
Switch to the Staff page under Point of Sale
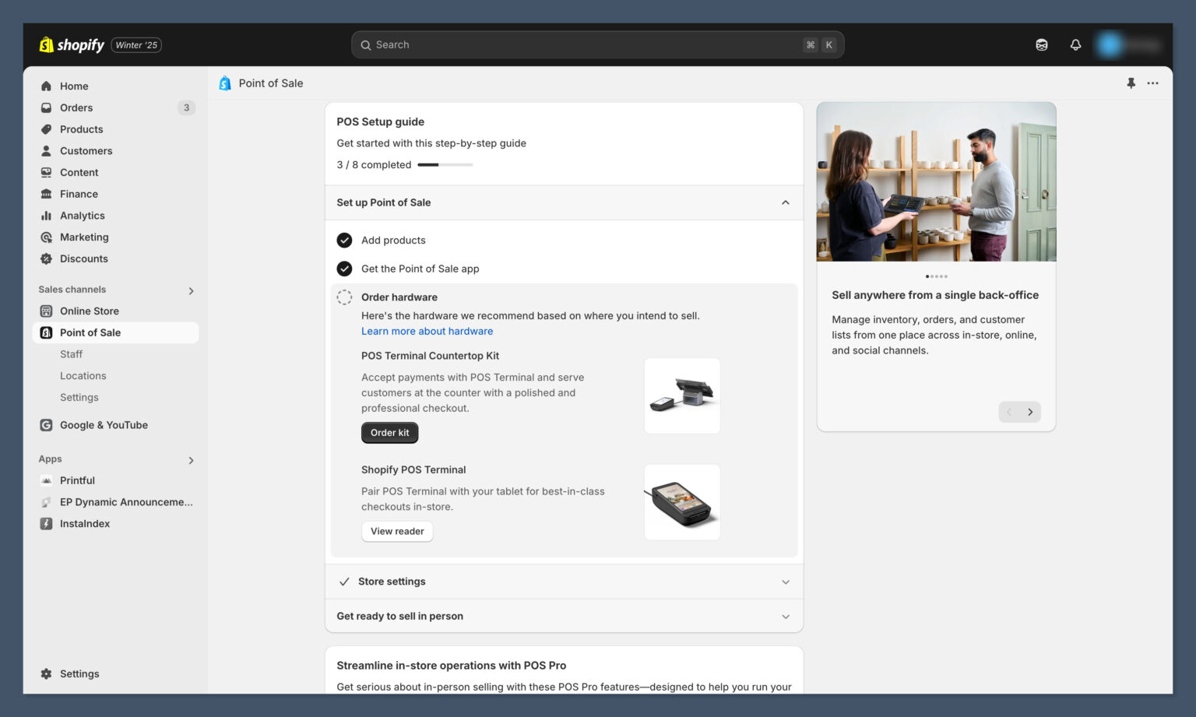click(71, 354)
